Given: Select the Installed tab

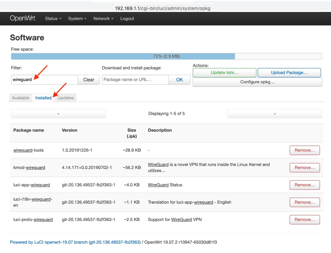Looking at the screenshot, I should pos(43,98).
